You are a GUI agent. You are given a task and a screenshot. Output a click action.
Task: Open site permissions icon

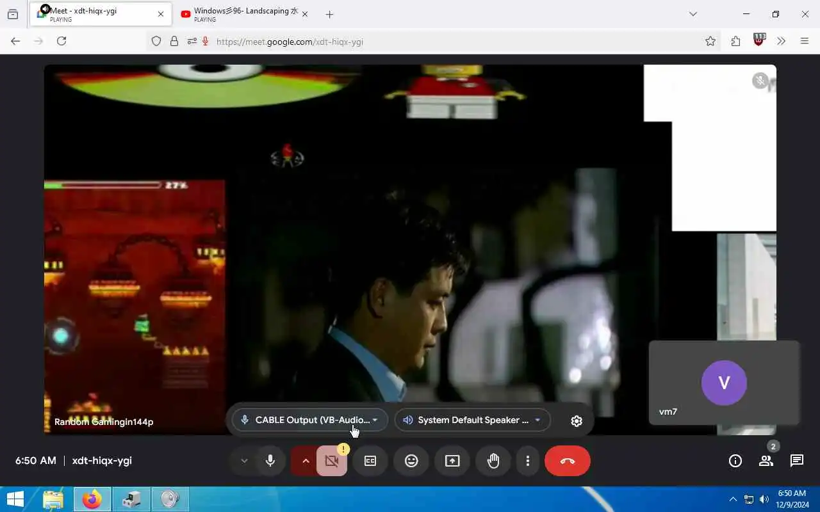coord(192,41)
